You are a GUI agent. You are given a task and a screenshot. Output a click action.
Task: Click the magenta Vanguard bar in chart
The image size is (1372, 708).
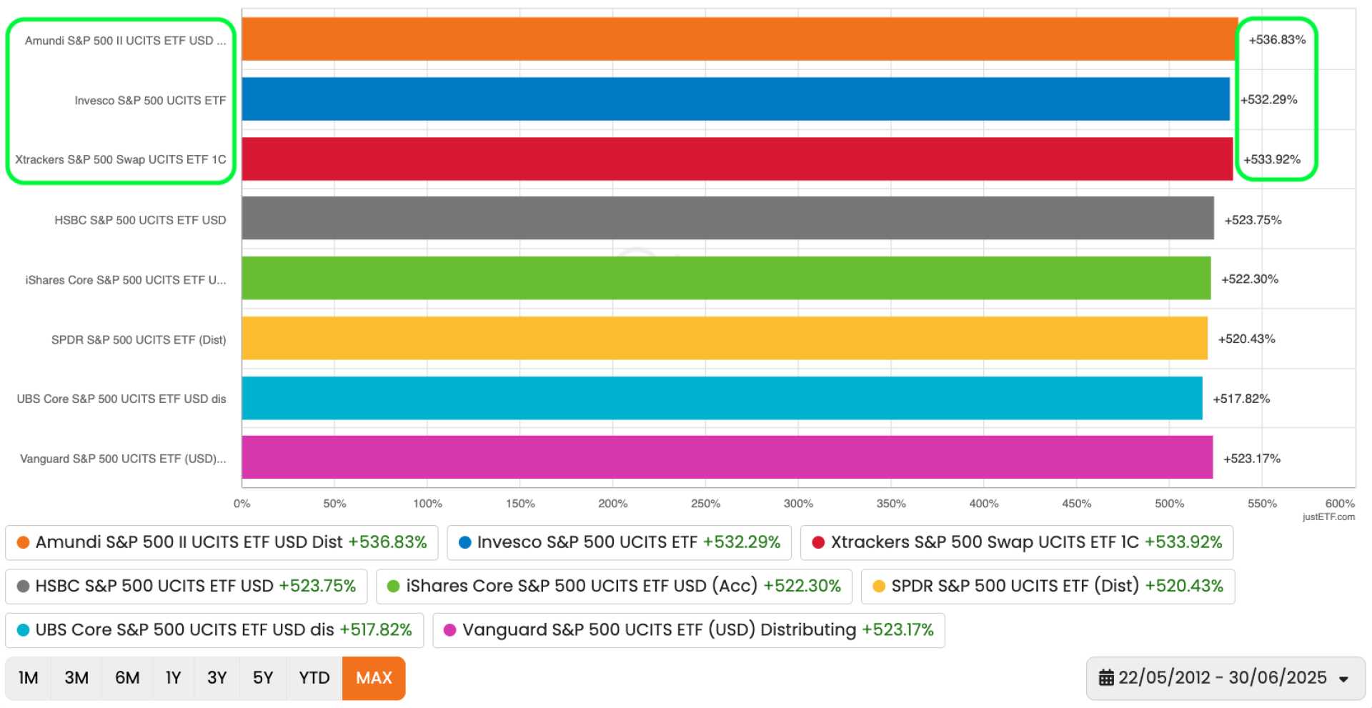point(727,458)
